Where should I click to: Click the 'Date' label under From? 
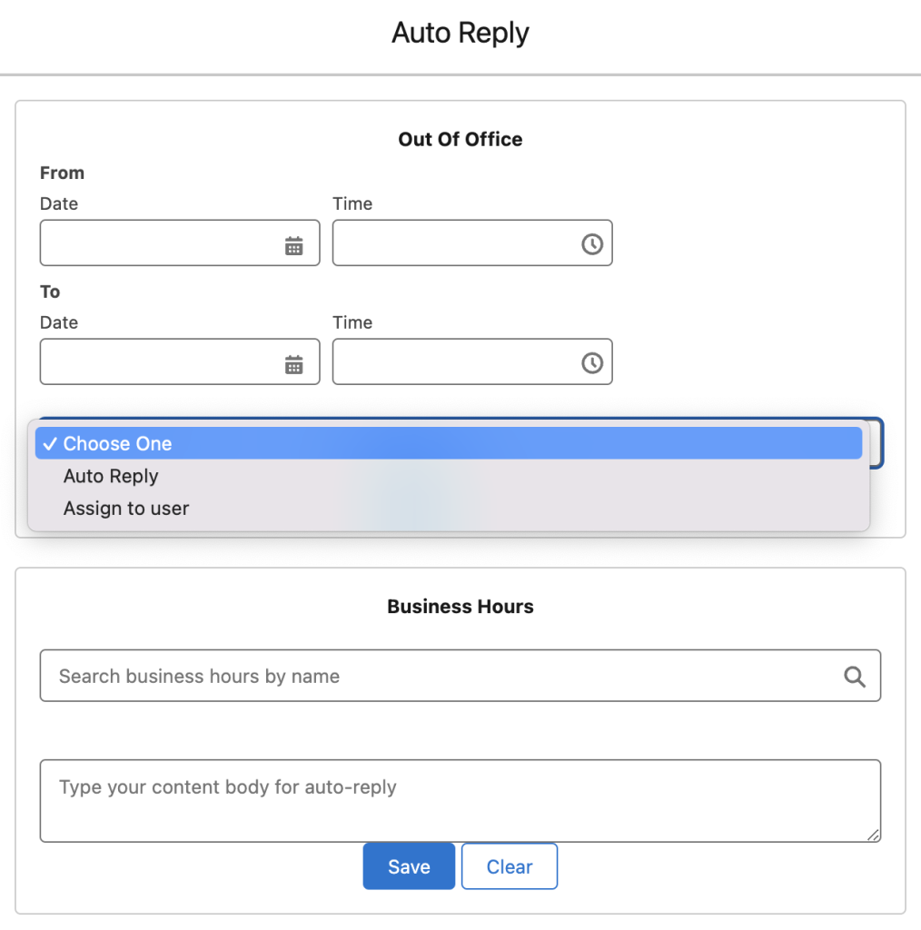(x=59, y=203)
